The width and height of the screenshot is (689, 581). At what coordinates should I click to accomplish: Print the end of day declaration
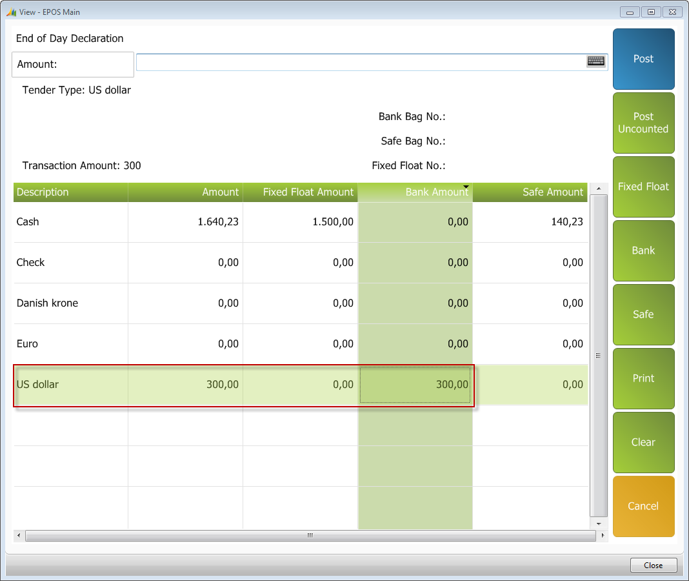coord(643,378)
